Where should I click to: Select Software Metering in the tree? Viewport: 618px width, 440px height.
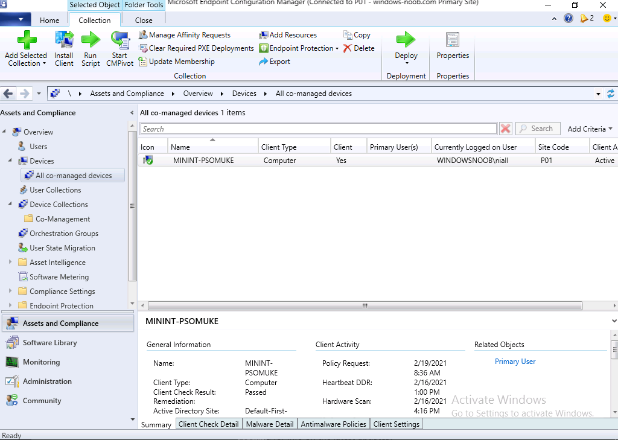(x=59, y=277)
